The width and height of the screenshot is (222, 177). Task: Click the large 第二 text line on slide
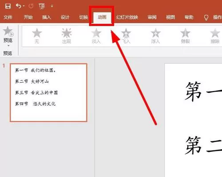click(x=203, y=145)
